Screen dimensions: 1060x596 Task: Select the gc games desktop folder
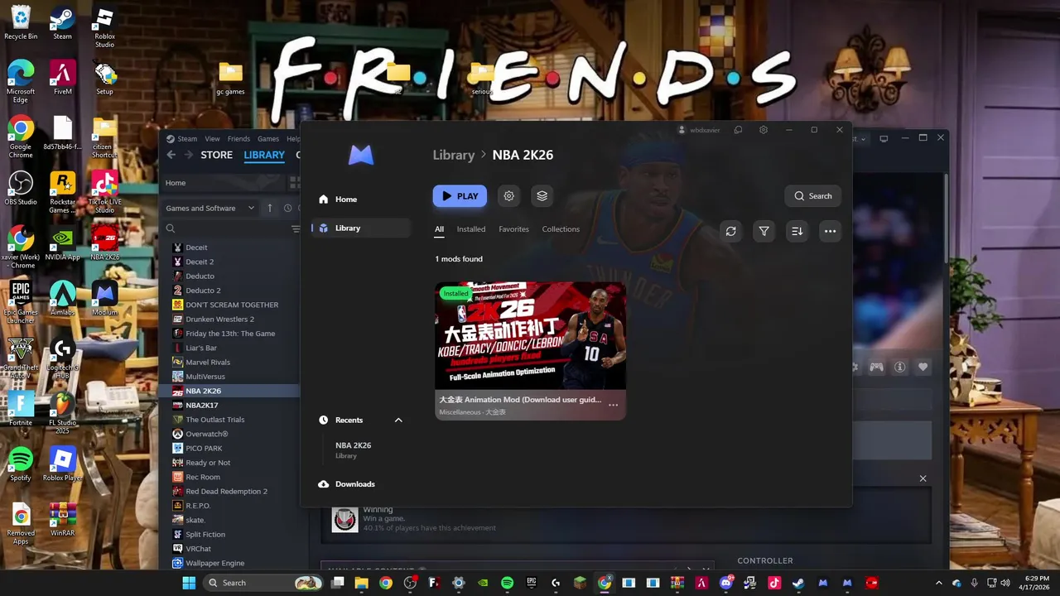(230, 79)
